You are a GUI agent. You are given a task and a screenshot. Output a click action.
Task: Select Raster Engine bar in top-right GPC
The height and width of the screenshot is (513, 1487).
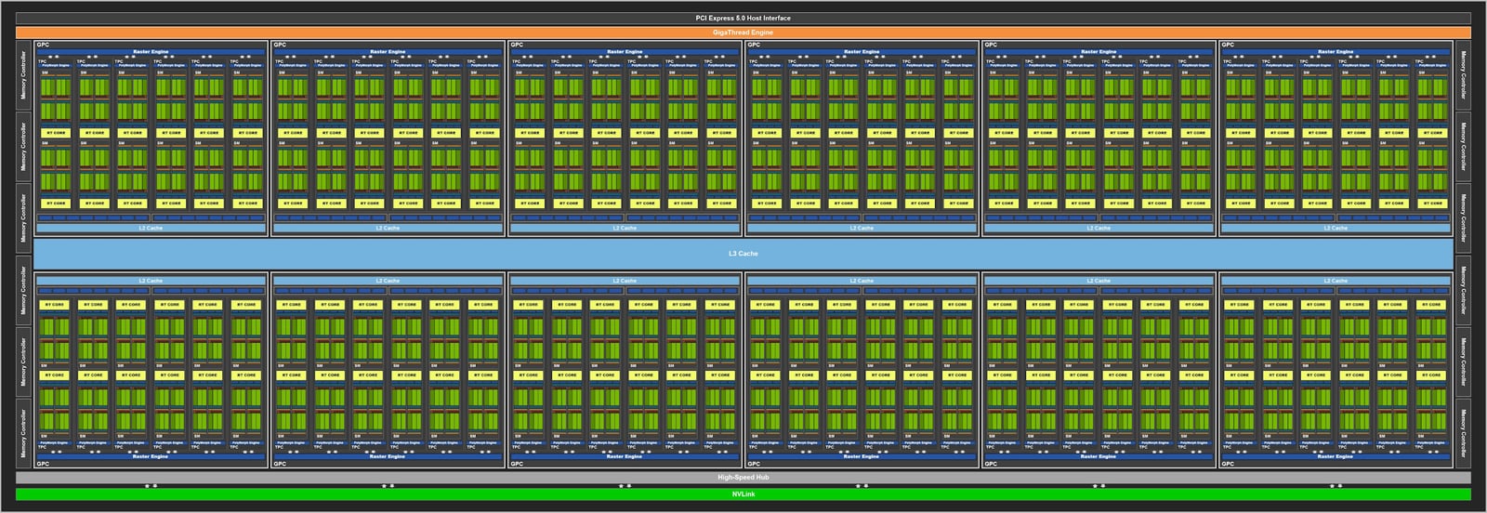[x=1336, y=52]
